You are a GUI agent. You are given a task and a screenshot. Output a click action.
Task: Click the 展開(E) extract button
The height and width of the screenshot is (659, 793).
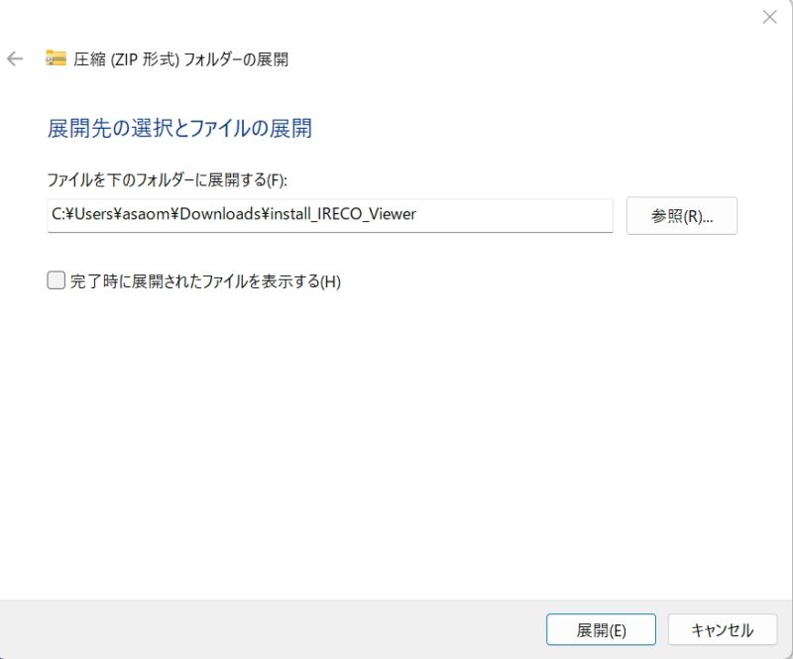click(x=601, y=630)
